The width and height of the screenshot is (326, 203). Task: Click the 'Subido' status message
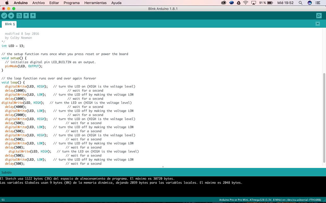[x=6, y=172]
